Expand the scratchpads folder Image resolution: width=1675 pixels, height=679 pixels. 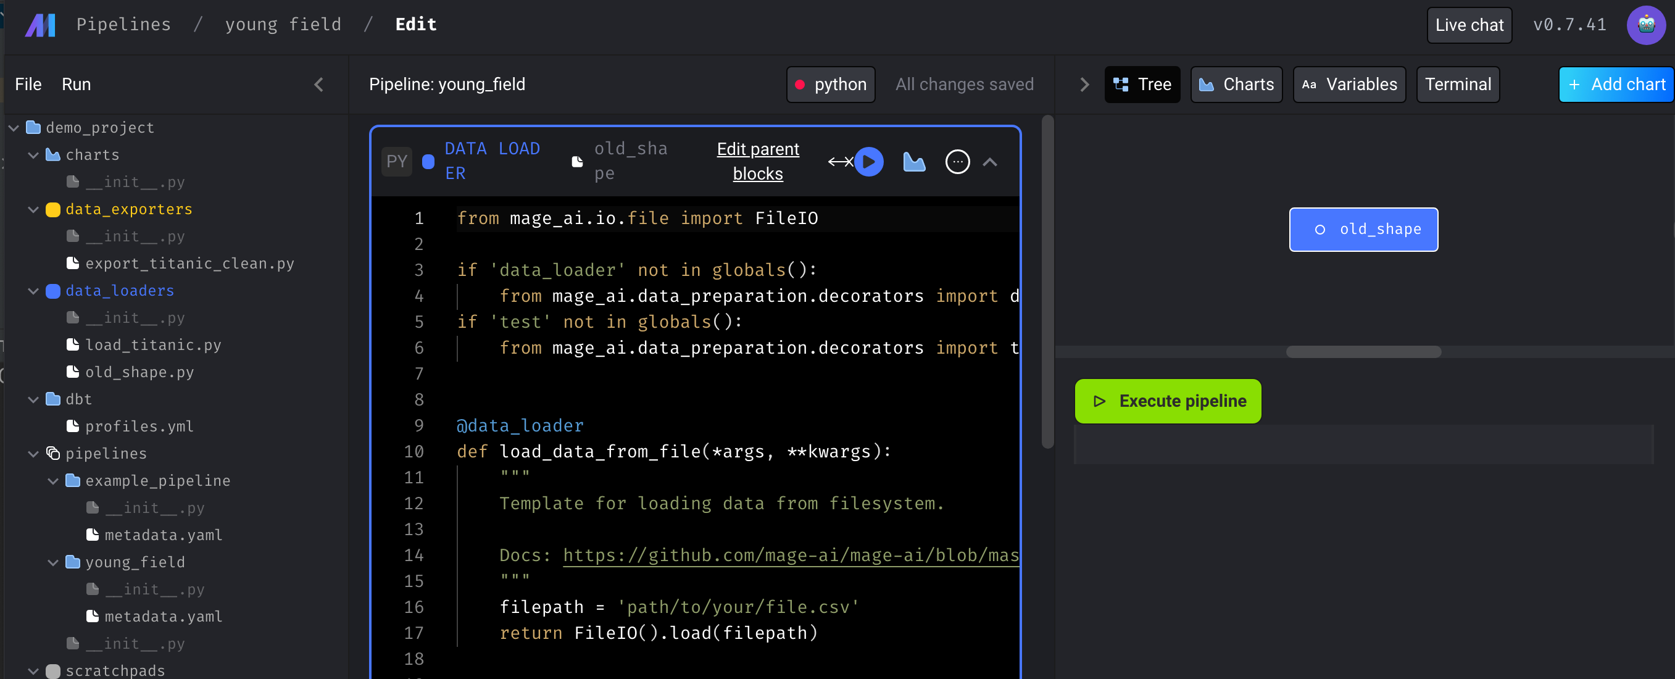pos(33,670)
